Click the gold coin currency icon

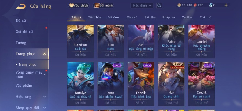[x=179, y=5]
